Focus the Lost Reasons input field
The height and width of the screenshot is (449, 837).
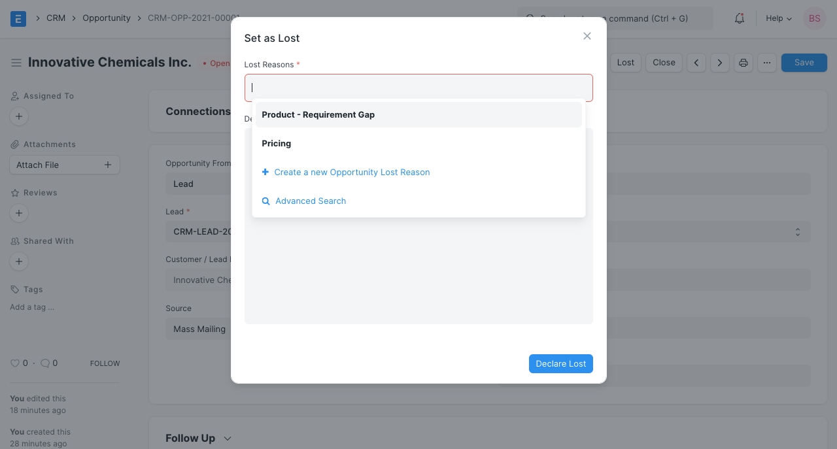[418, 88]
